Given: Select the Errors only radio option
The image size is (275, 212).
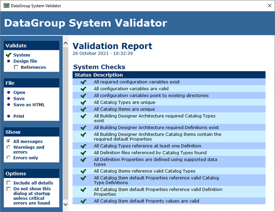Looking at the screenshot, I should tap(8, 158).
